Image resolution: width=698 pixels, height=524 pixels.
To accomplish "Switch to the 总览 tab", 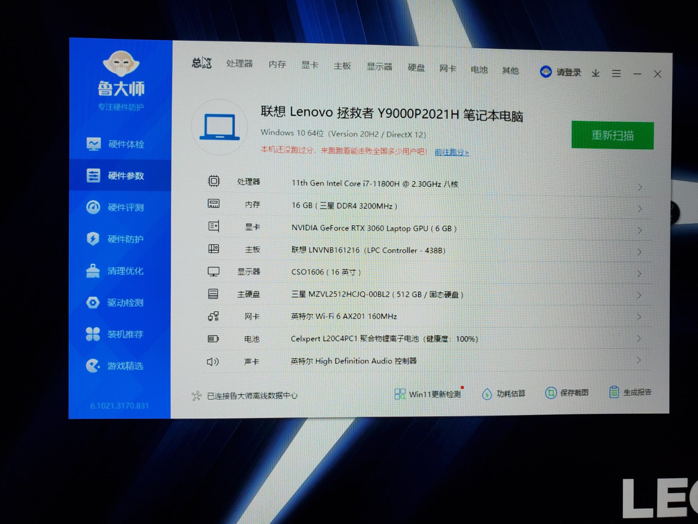I will (x=201, y=63).
